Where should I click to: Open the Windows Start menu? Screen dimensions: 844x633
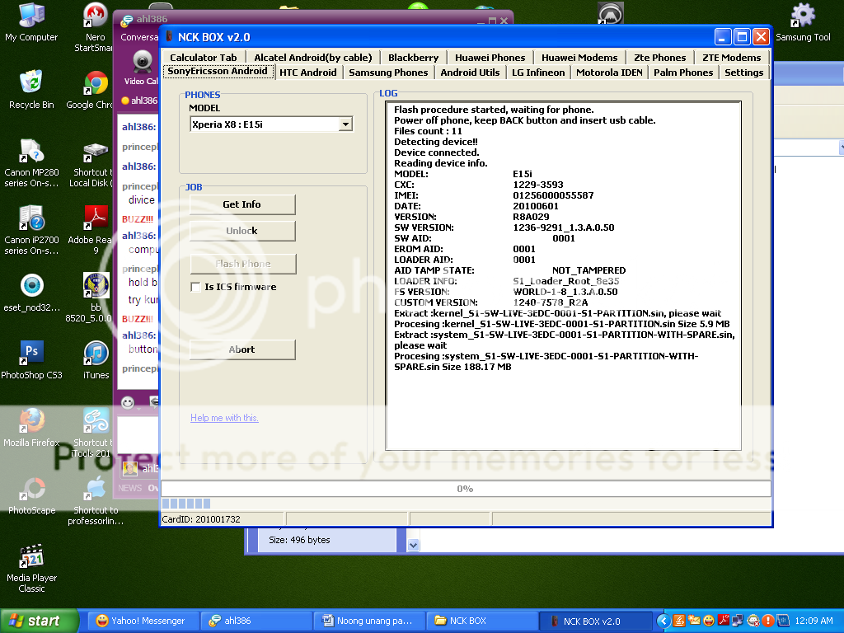coord(40,621)
